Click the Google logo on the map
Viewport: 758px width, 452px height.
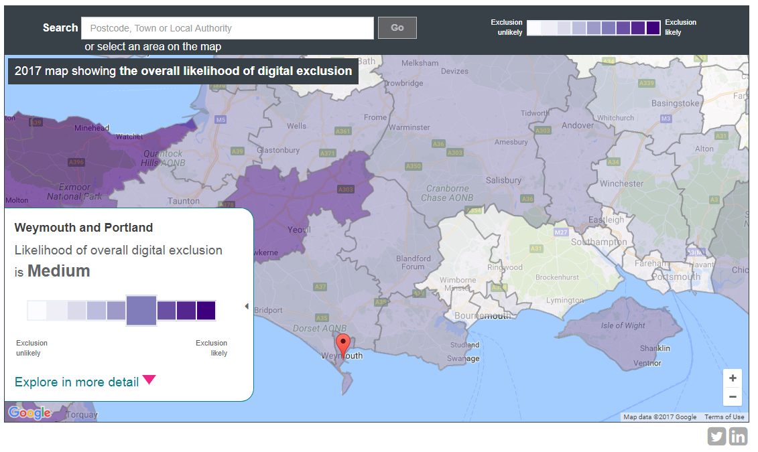[x=29, y=413]
